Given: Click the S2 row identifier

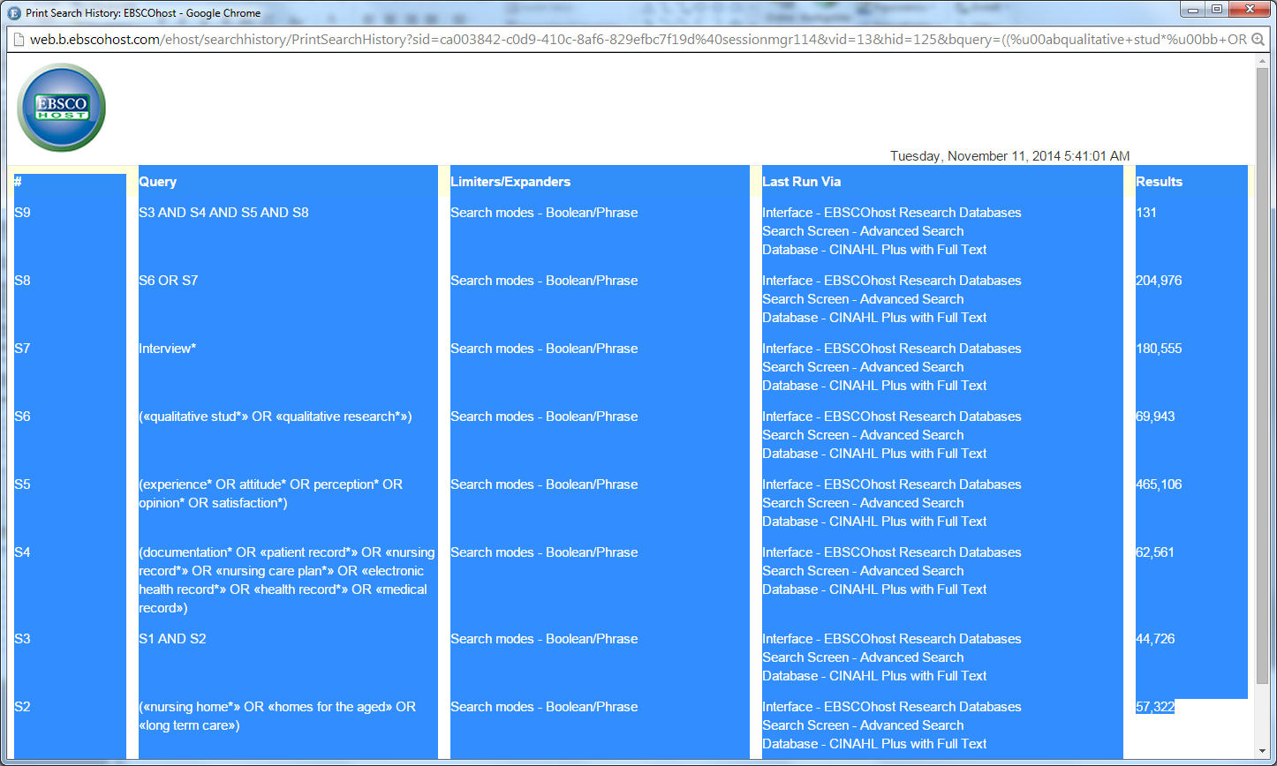Looking at the screenshot, I should pos(22,707).
